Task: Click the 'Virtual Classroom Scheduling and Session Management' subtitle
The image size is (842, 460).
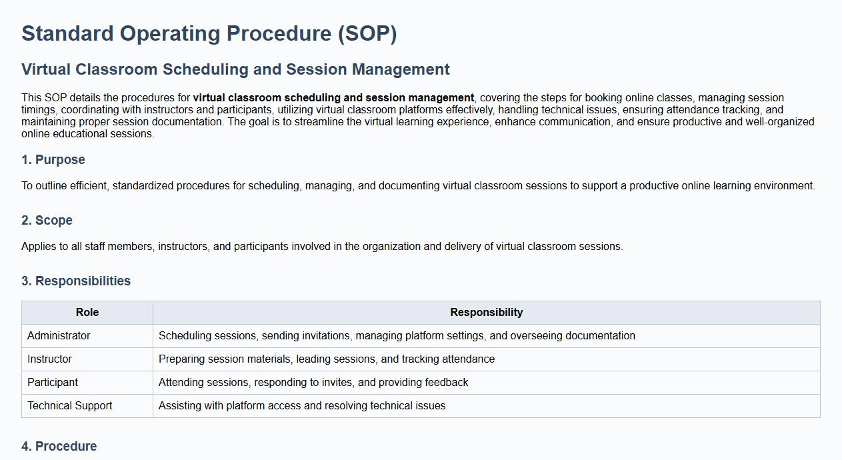Action: 235,69
